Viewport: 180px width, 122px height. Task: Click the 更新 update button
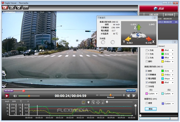(151, 109)
